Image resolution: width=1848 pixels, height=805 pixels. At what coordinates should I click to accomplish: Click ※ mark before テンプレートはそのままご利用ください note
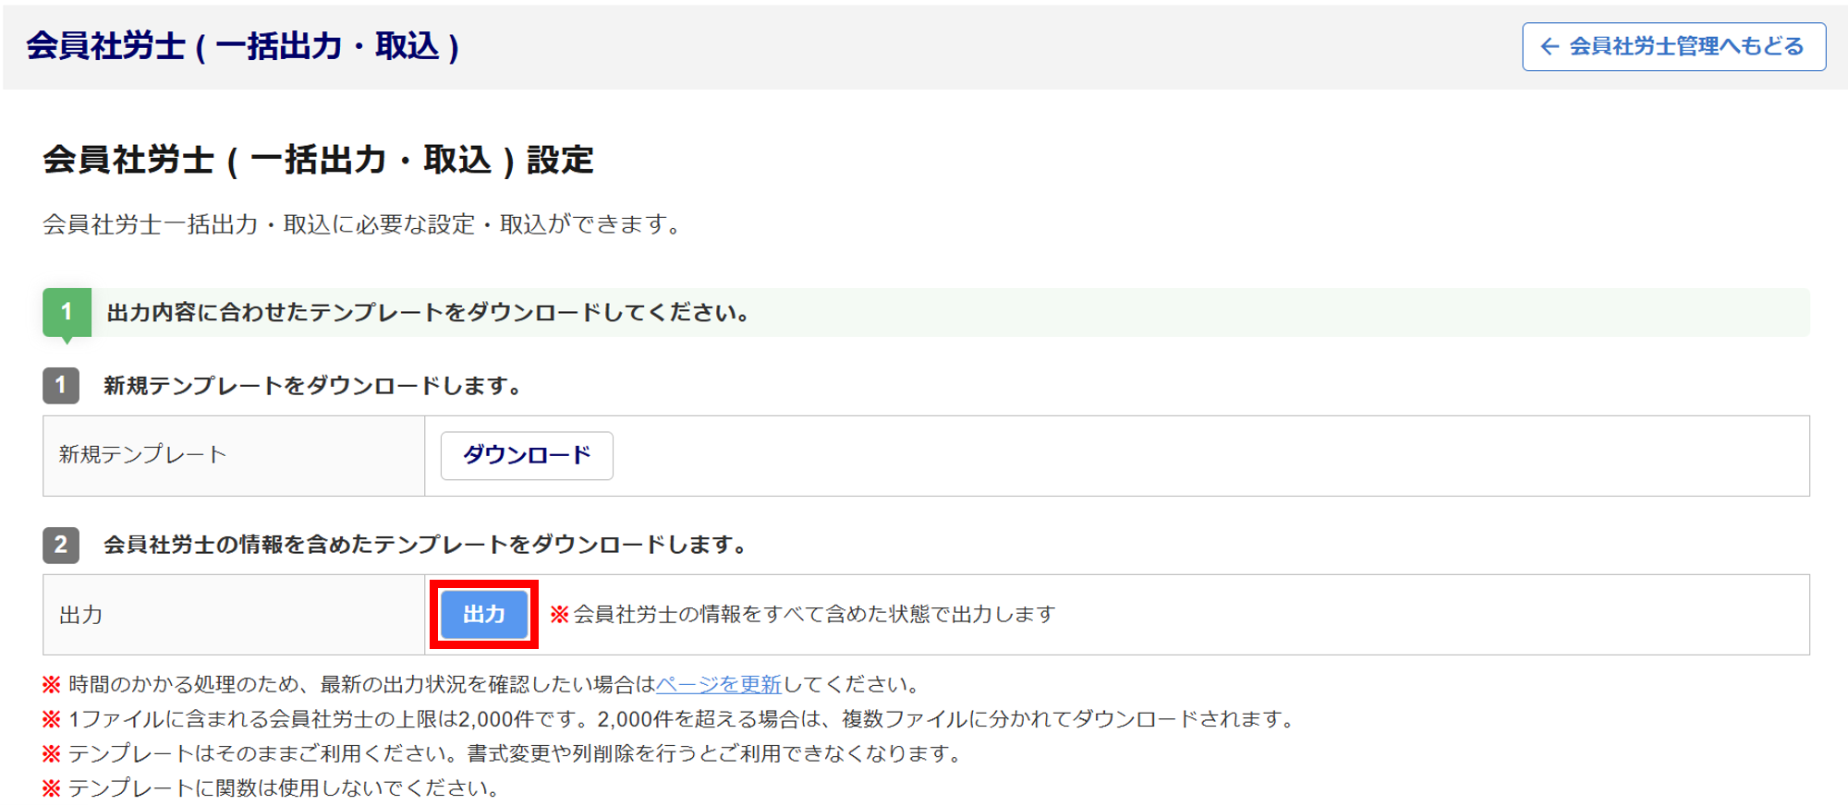coord(52,753)
